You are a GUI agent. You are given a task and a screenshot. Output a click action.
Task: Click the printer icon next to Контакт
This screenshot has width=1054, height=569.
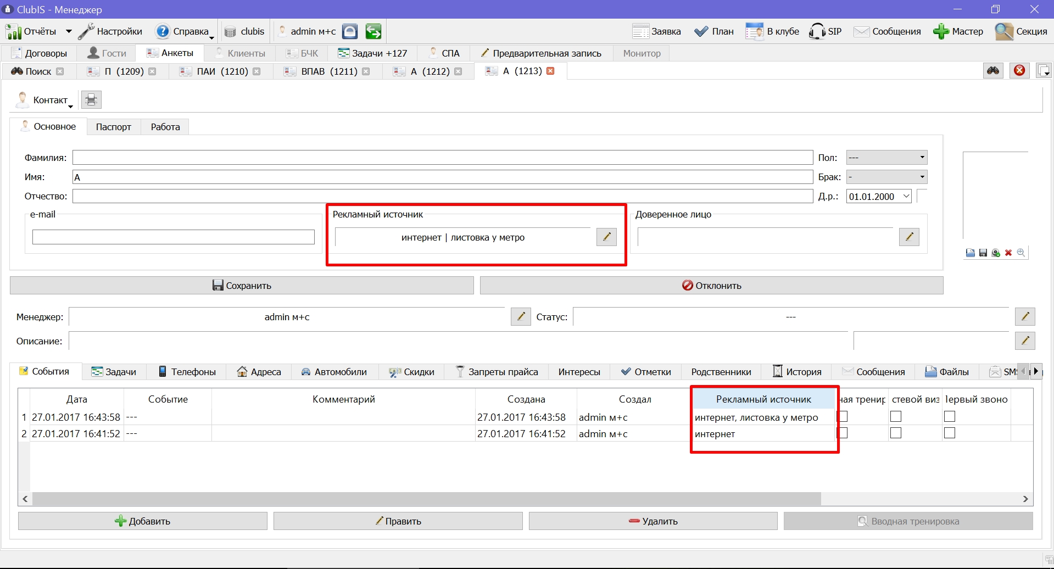pos(91,100)
